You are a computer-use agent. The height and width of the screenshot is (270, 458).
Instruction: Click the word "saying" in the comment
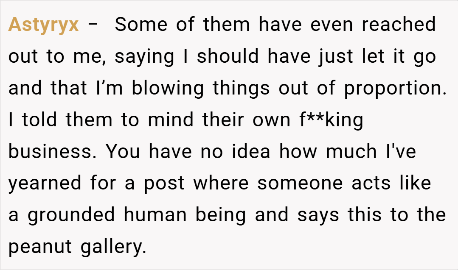(x=144, y=57)
